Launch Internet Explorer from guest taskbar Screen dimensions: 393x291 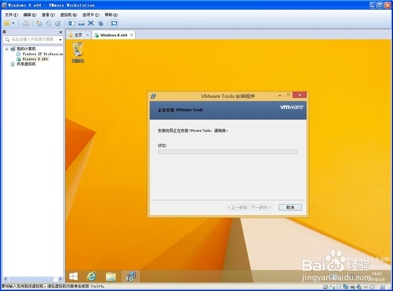(x=91, y=276)
